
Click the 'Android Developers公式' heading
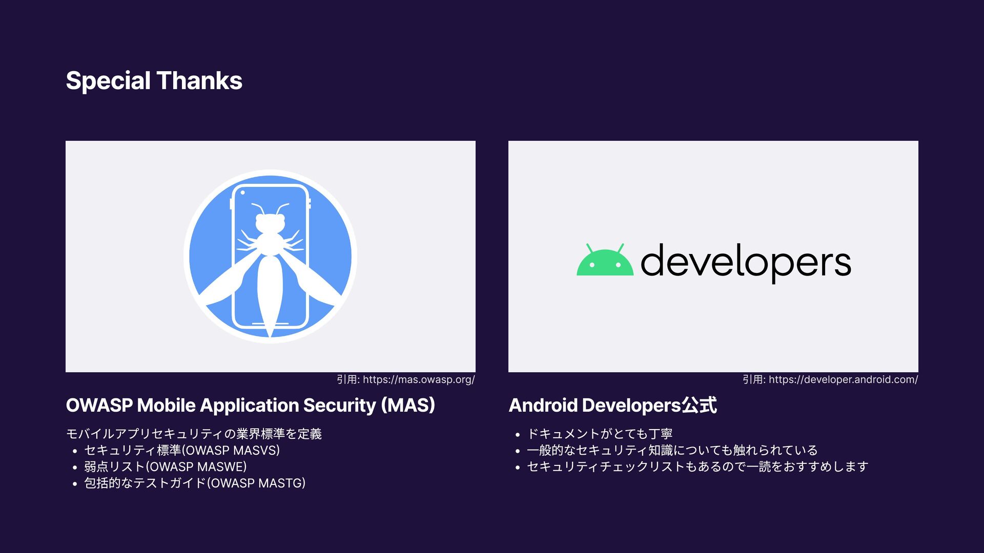tap(612, 405)
